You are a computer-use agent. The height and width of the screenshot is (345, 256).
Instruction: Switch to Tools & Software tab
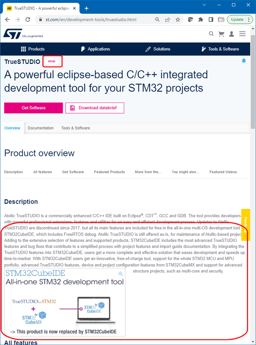coord(75,128)
